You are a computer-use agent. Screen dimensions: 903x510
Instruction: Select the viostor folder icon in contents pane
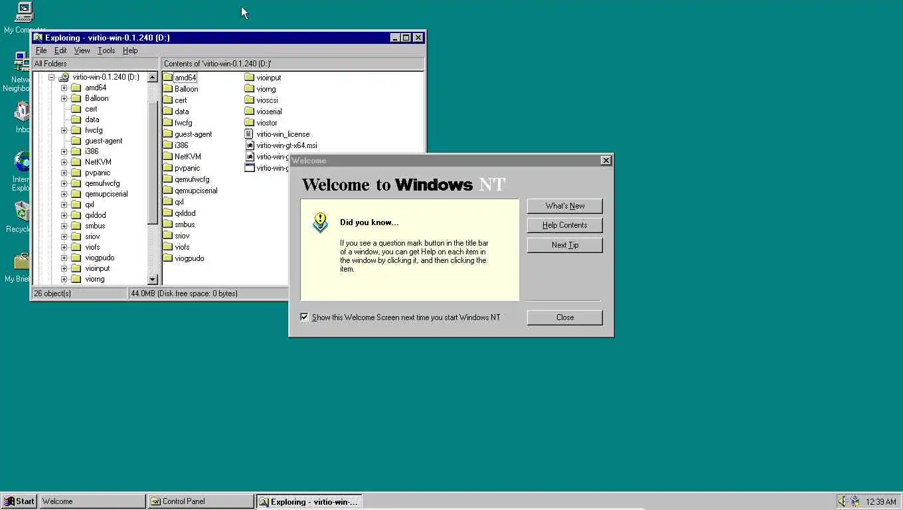[x=250, y=123]
